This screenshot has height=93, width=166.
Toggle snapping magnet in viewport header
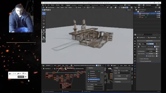coord(88,7)
